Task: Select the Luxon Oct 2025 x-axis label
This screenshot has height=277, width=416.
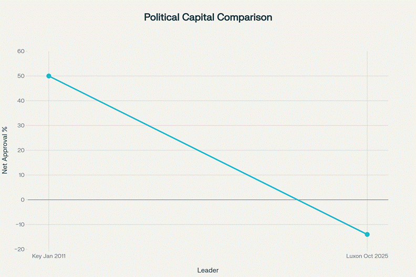Action: click(367, 256)
